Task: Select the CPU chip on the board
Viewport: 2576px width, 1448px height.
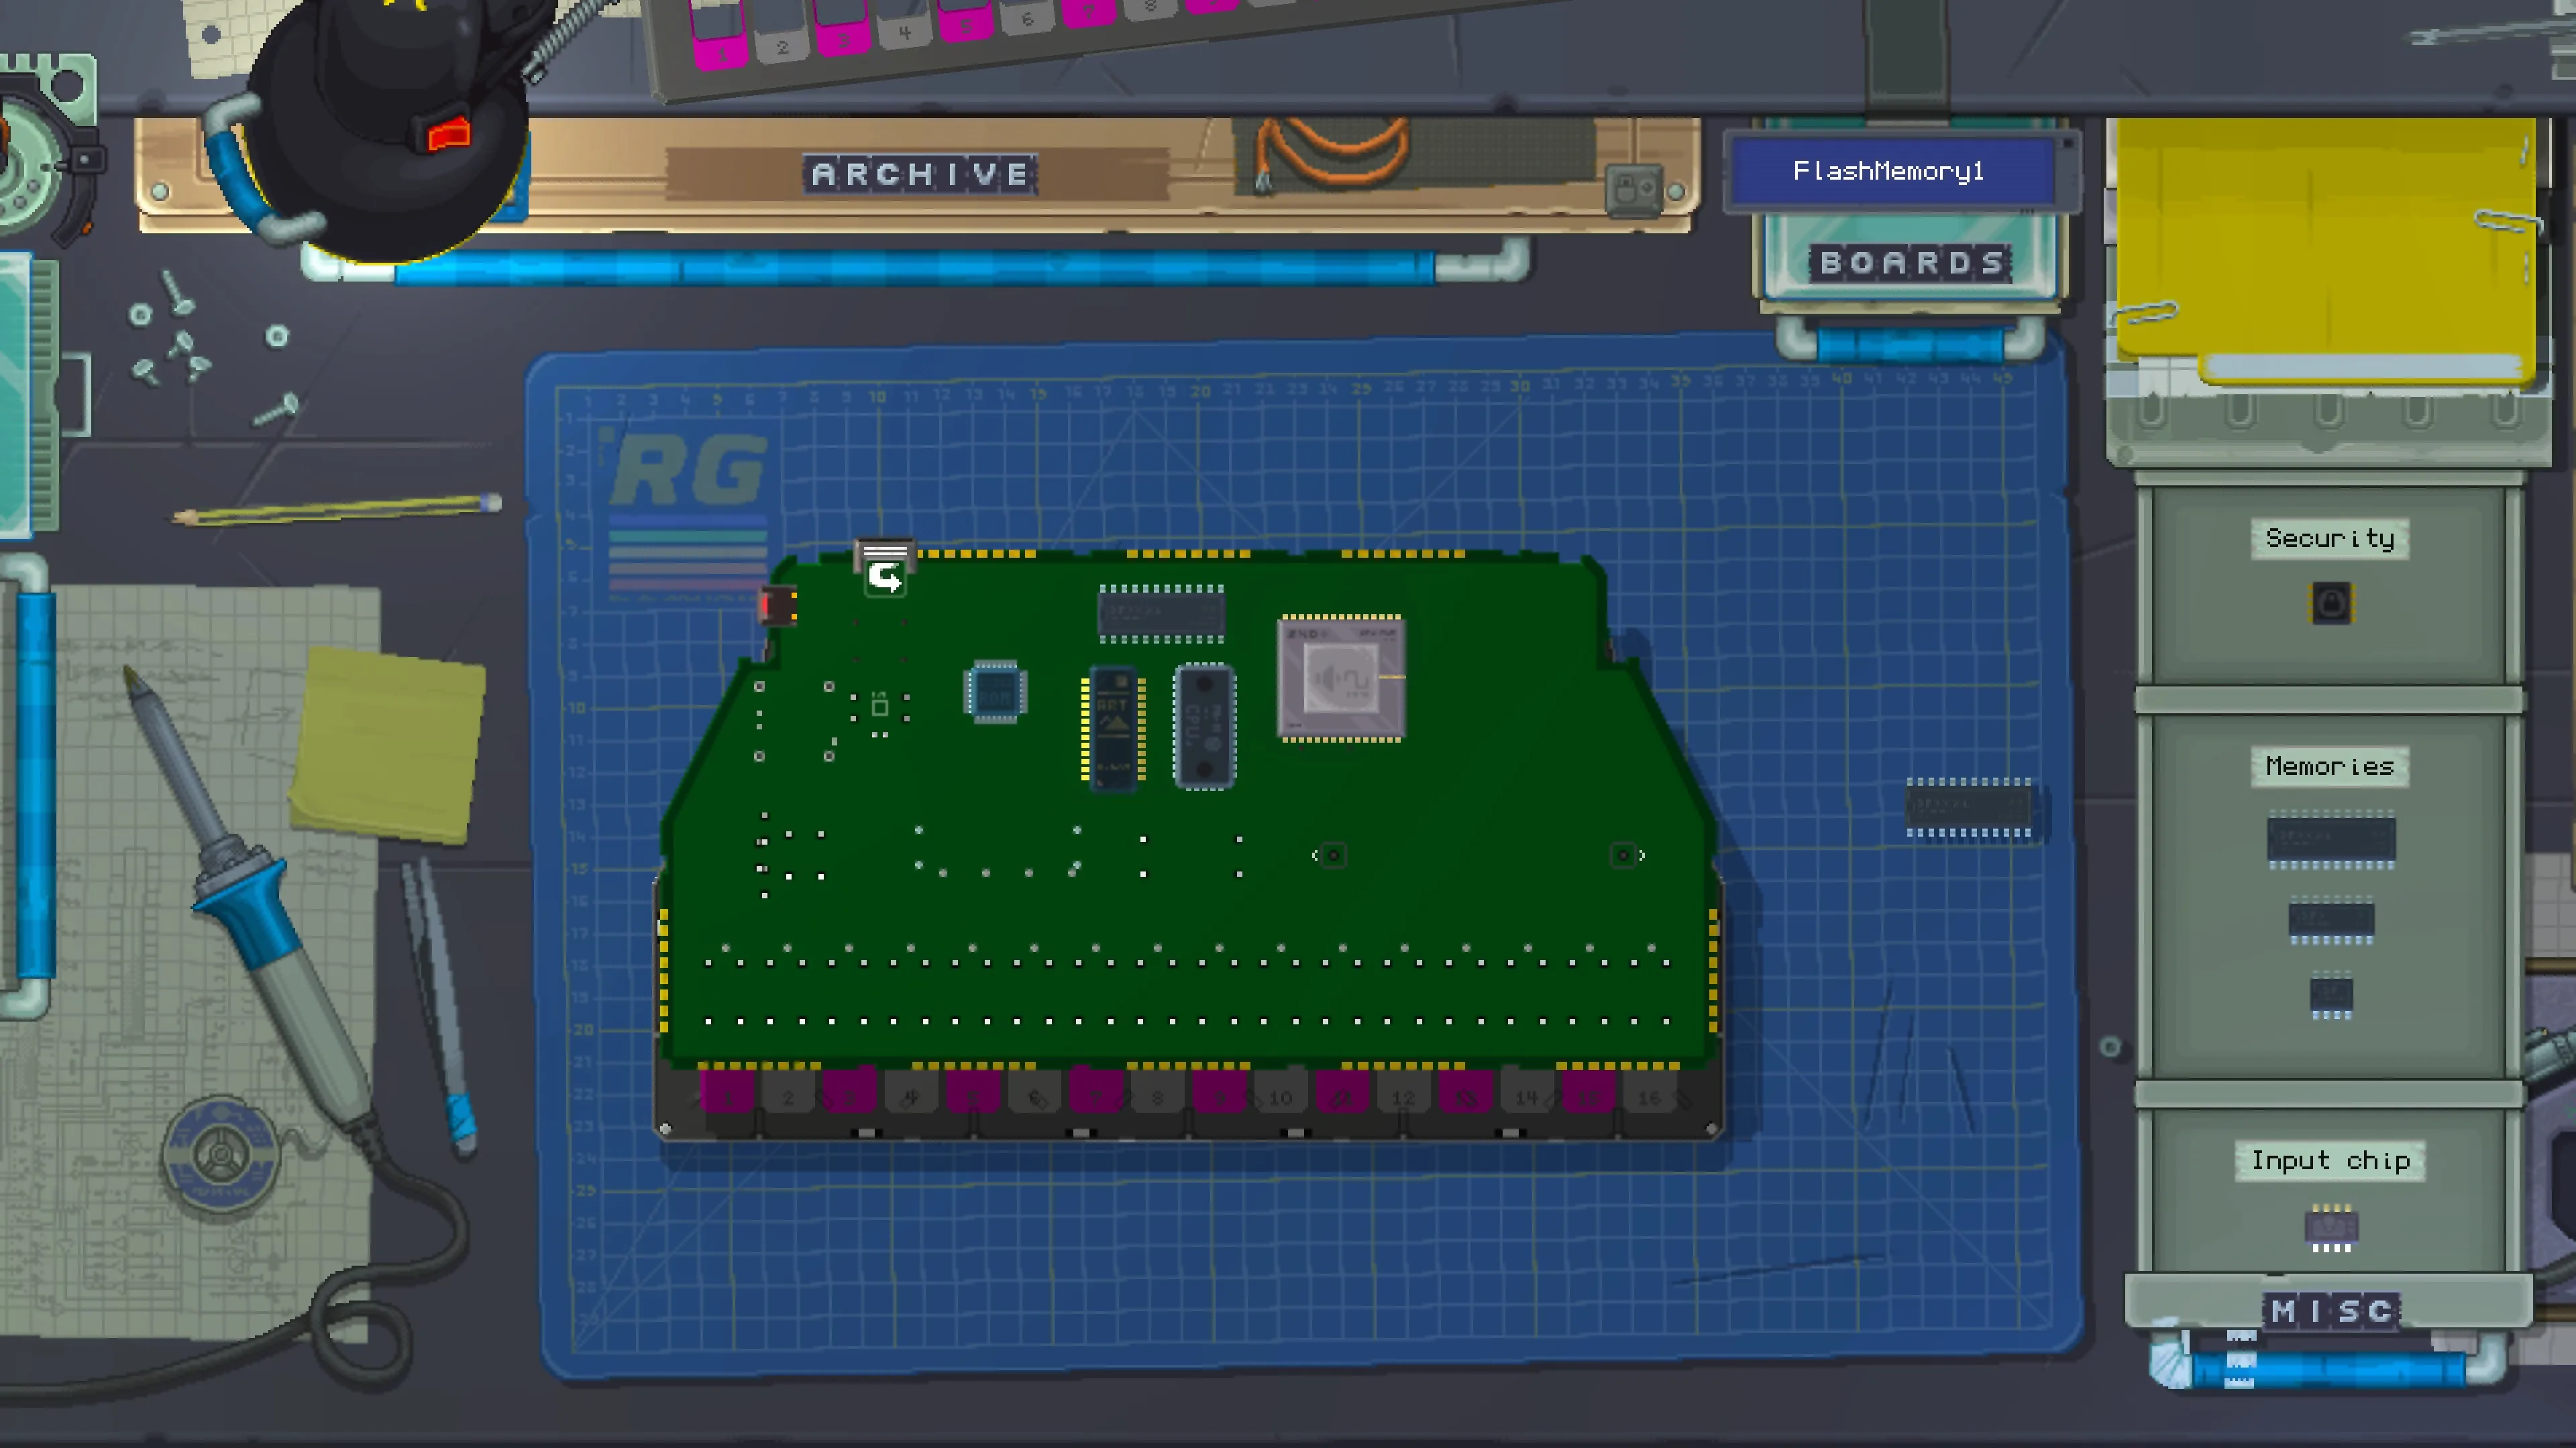Action: 1204,727
